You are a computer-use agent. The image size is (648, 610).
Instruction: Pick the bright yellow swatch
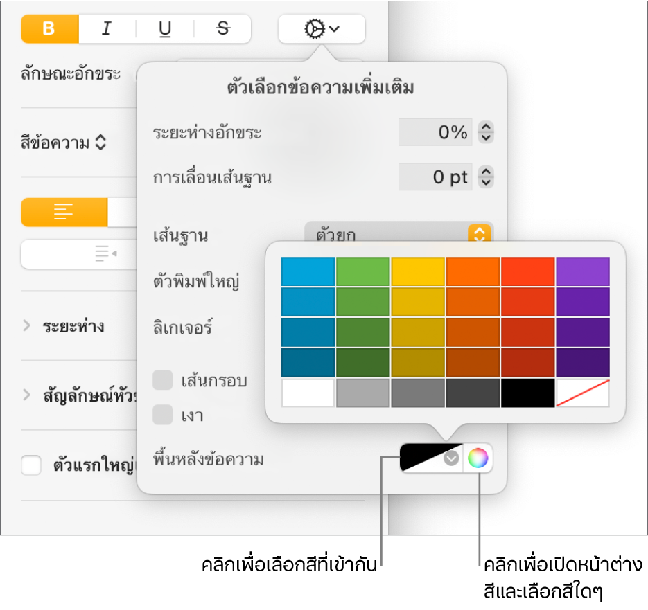click(x=418, y=271)
